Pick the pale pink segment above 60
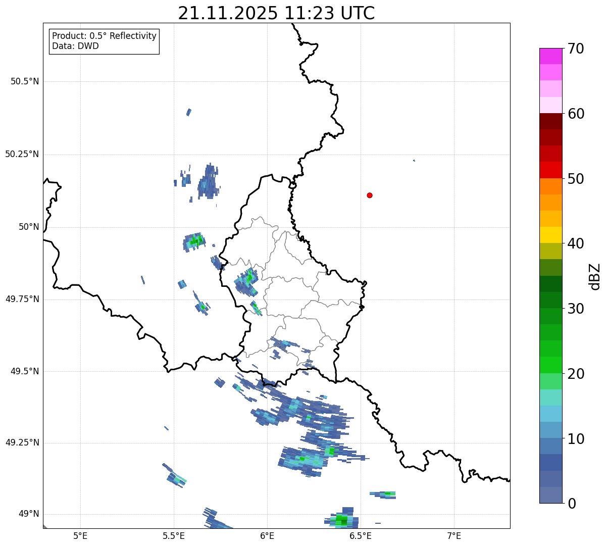The height and width of the screenshot is (546, 607). (550, 105)
